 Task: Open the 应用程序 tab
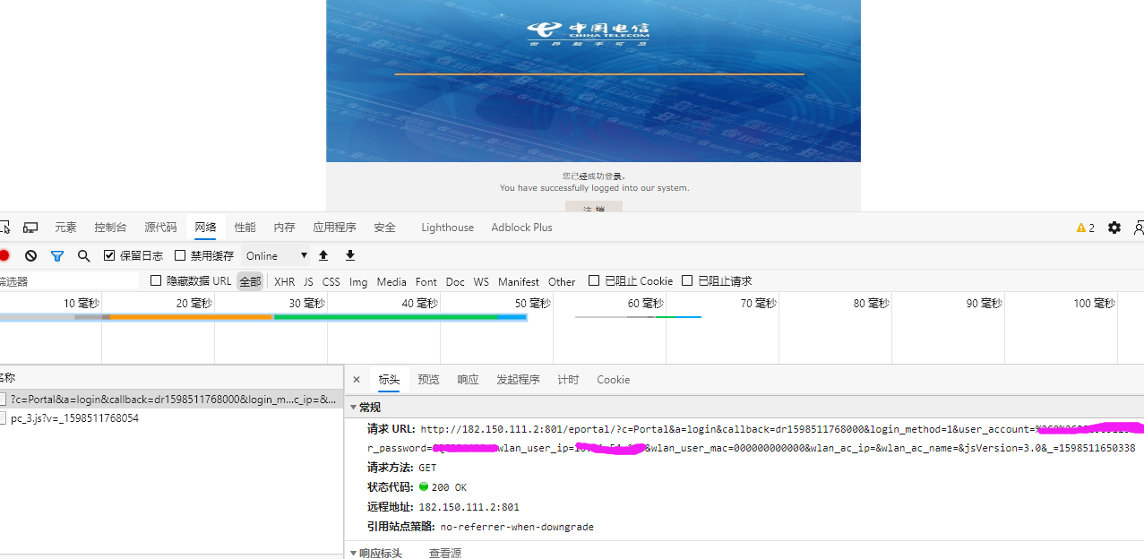(334, 228)
